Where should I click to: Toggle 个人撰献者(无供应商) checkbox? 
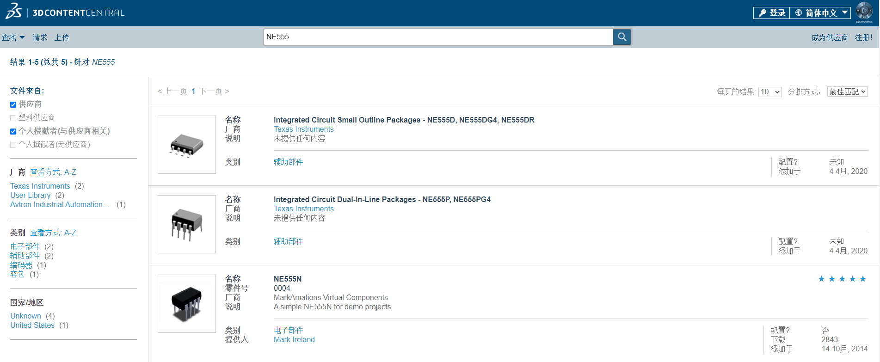(13, 145)
